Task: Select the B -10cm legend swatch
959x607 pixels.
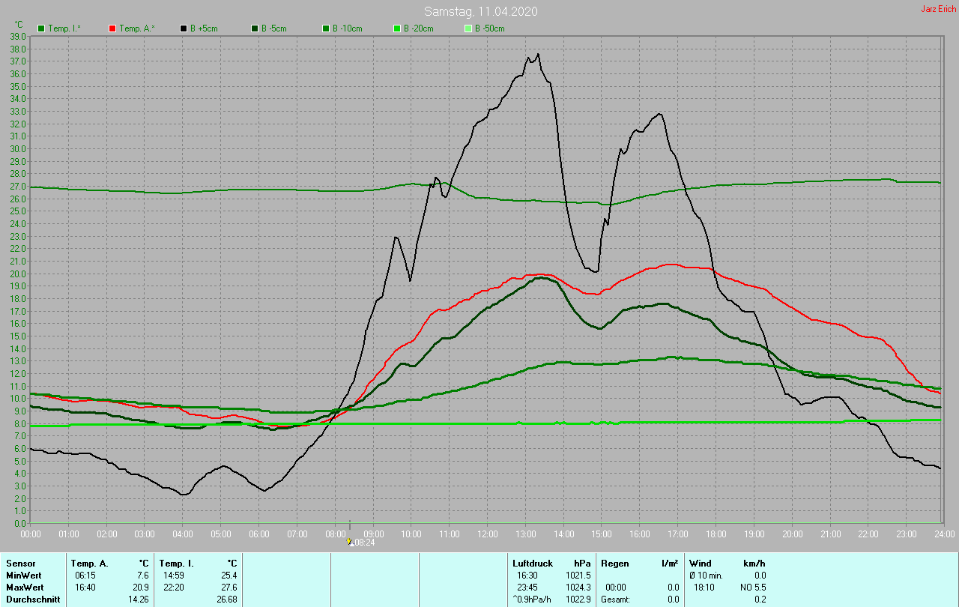Action: coord(326,28)
